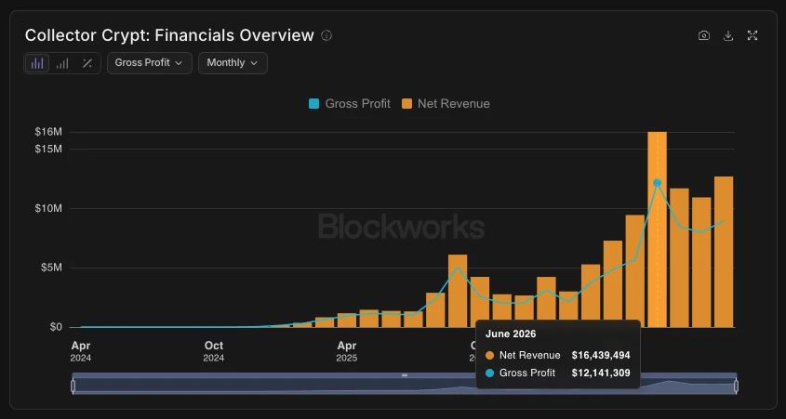
Task: Click the left handle of range slider
Action: (x=73, y=386)
